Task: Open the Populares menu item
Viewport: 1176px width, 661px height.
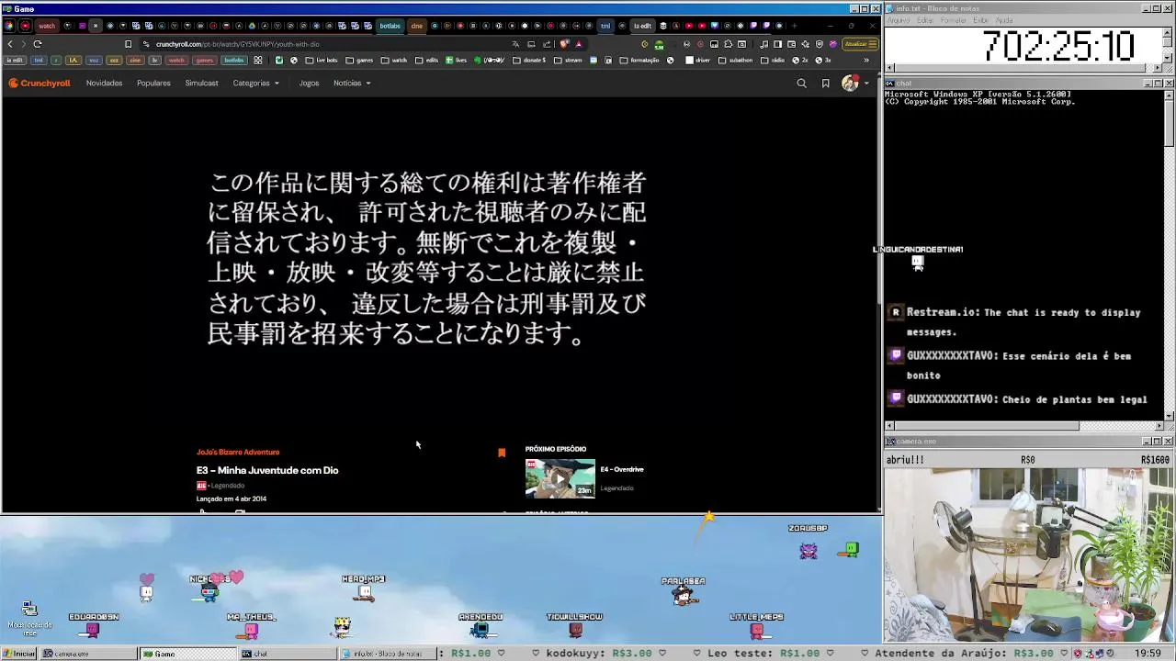Action: tap(153, 83)
